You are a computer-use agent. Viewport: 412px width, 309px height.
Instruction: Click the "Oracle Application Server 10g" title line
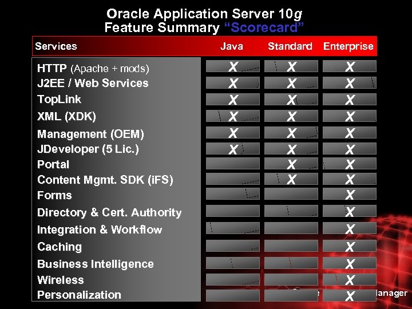pyautogui.click(x=204, y=14)
